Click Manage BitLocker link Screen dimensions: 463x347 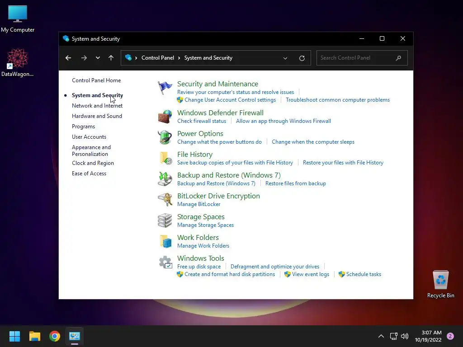(199, 204)
